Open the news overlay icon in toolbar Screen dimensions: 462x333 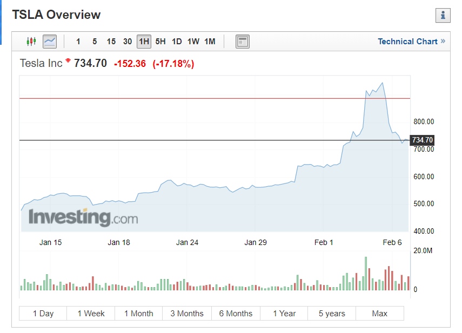pyautogui.click(x=243, y=42)
